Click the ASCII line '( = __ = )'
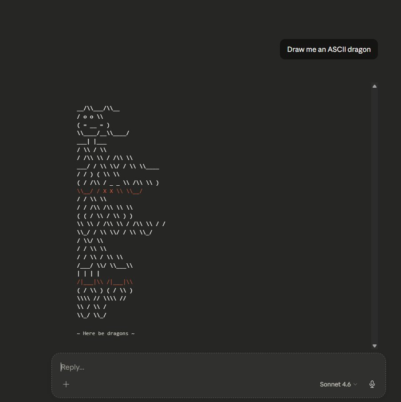This screenshot has width=401, height=402. [94, 125]
